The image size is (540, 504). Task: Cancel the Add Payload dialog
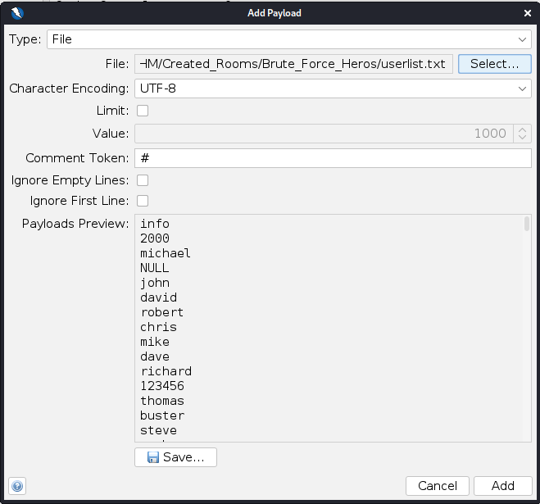click(x=437, y=486)
